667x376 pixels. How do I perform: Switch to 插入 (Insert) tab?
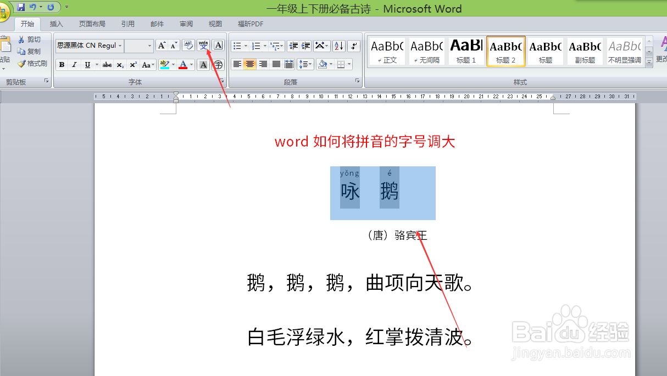point(57,24)
